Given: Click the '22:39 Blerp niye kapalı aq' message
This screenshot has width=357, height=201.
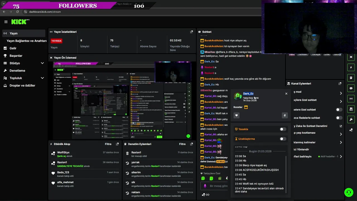Looking at the screenshot, I should [x=251, y=165].
